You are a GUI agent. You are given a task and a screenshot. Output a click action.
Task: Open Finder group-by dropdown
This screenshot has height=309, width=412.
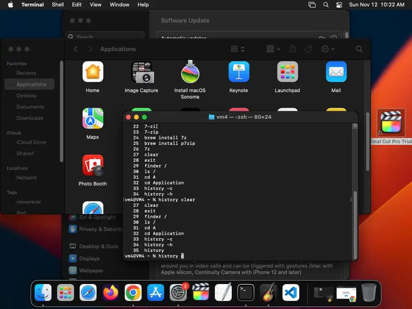click(x=273, y=49)
